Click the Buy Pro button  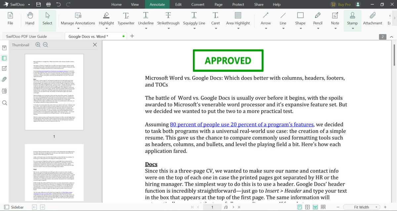(x=341, y=5)
